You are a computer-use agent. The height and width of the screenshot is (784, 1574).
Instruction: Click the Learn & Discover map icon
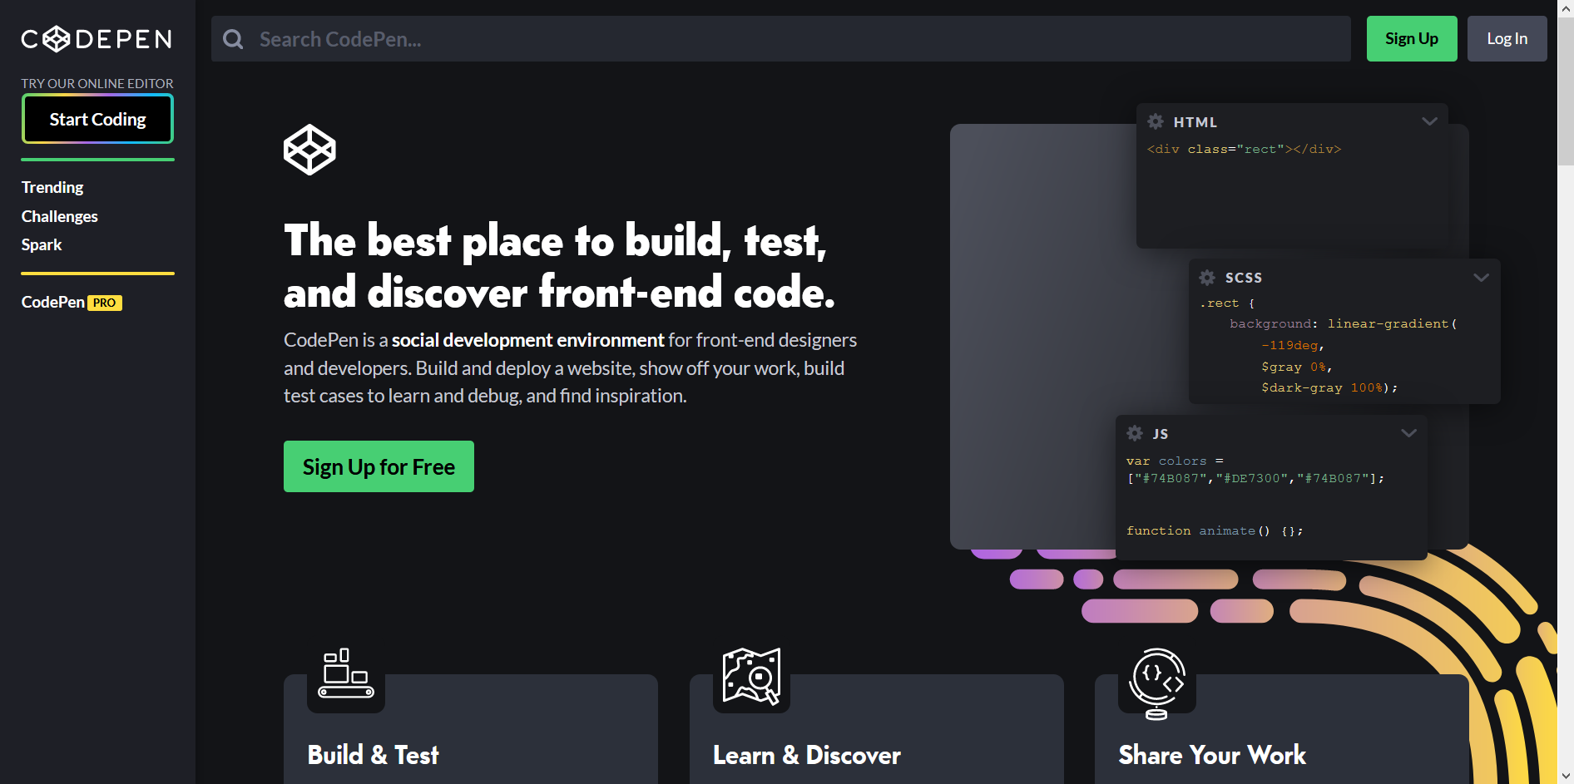[x=750, y=676]
